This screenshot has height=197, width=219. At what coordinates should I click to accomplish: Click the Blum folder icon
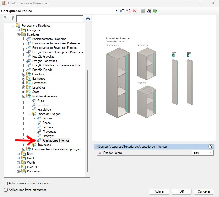coord(24,154)
